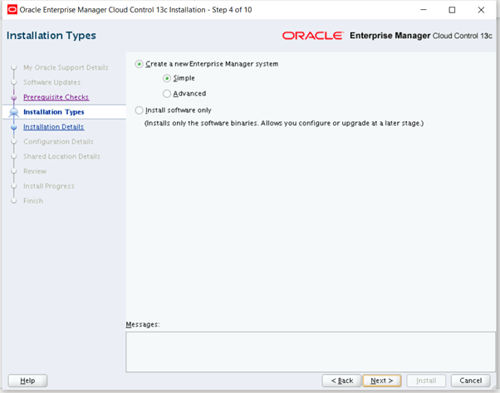Open the Help button
The width and height of the screenshot is (500, 393).
27,380
